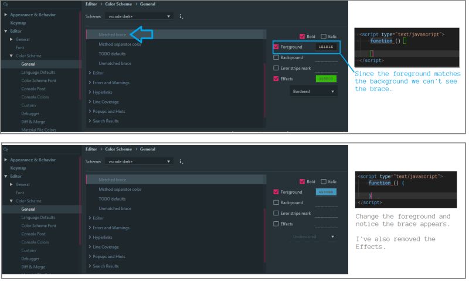Expand Hyperlinks in the upper list

coord(90,92)
